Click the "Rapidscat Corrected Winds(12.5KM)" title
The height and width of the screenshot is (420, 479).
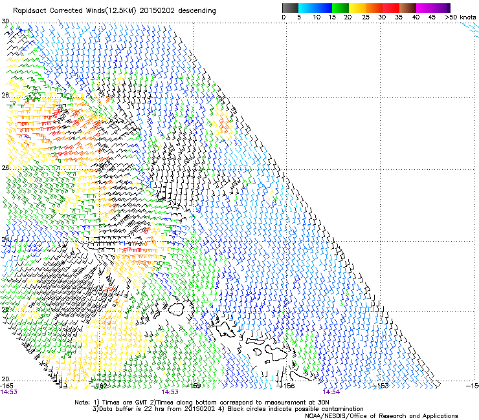point(74,10)
